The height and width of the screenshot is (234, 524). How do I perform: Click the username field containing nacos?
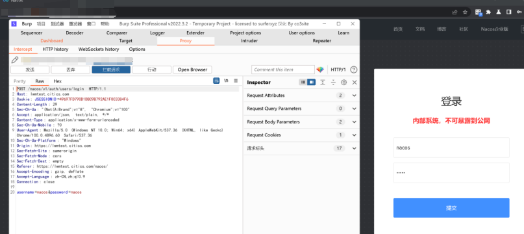[451, 148]
